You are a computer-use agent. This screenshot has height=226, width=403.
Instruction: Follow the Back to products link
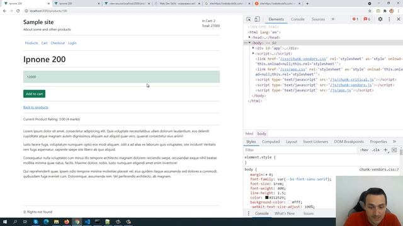(x=36, y=107)
